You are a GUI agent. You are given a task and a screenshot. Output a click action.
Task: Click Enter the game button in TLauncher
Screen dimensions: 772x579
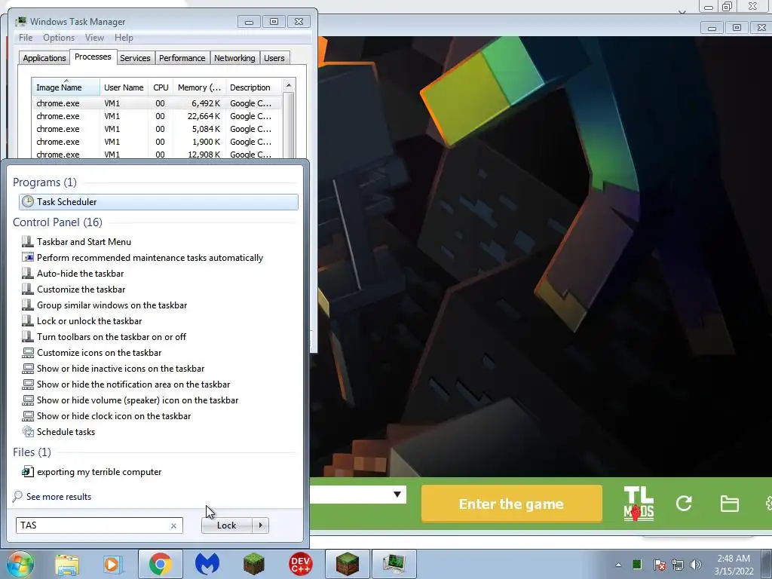512,504
